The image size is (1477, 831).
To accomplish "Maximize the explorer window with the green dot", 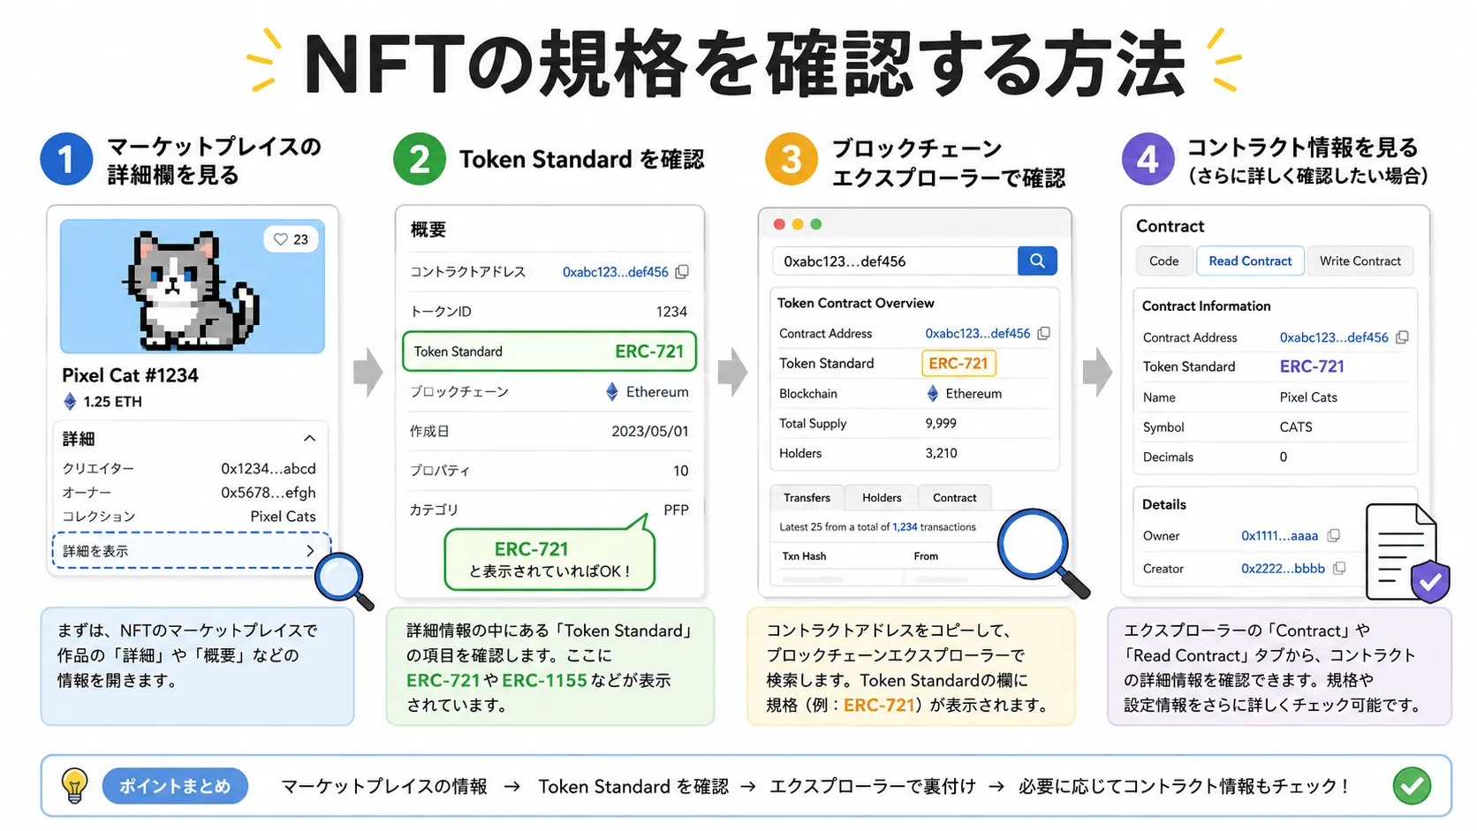I will 816,224.
